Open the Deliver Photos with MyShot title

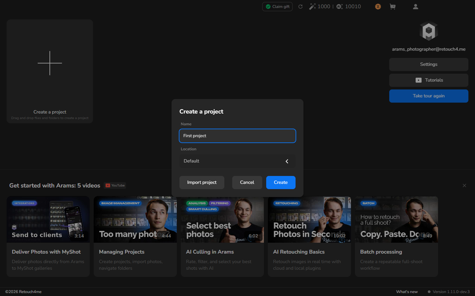tap(46, 252)
